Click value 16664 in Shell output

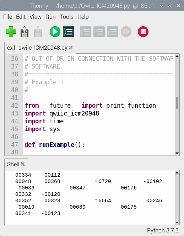pos(103,200)
